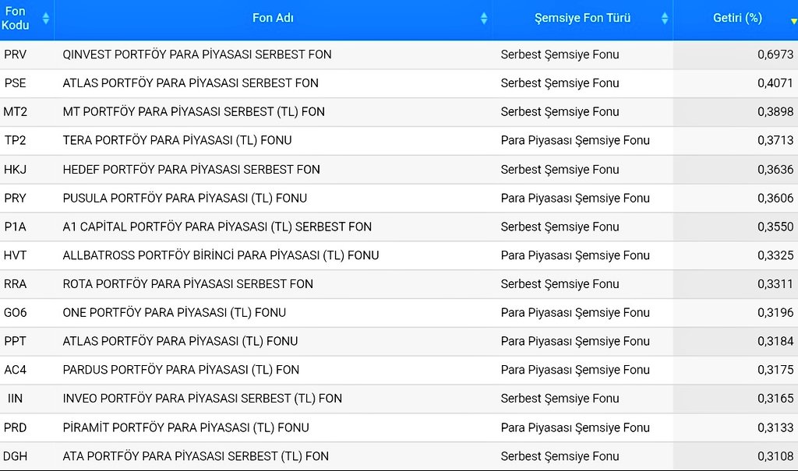Click return value 0,3550
The width and height of the screenshot is (798, 471).
pyautogui.click(x=775, y=227)
